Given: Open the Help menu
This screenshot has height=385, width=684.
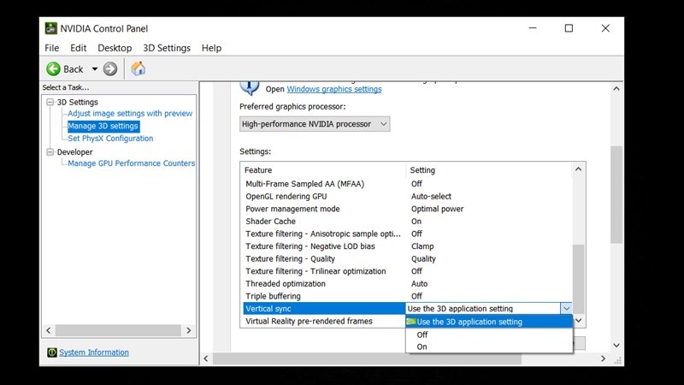Looking at the screenshot, I should click(x=211, y=48).
